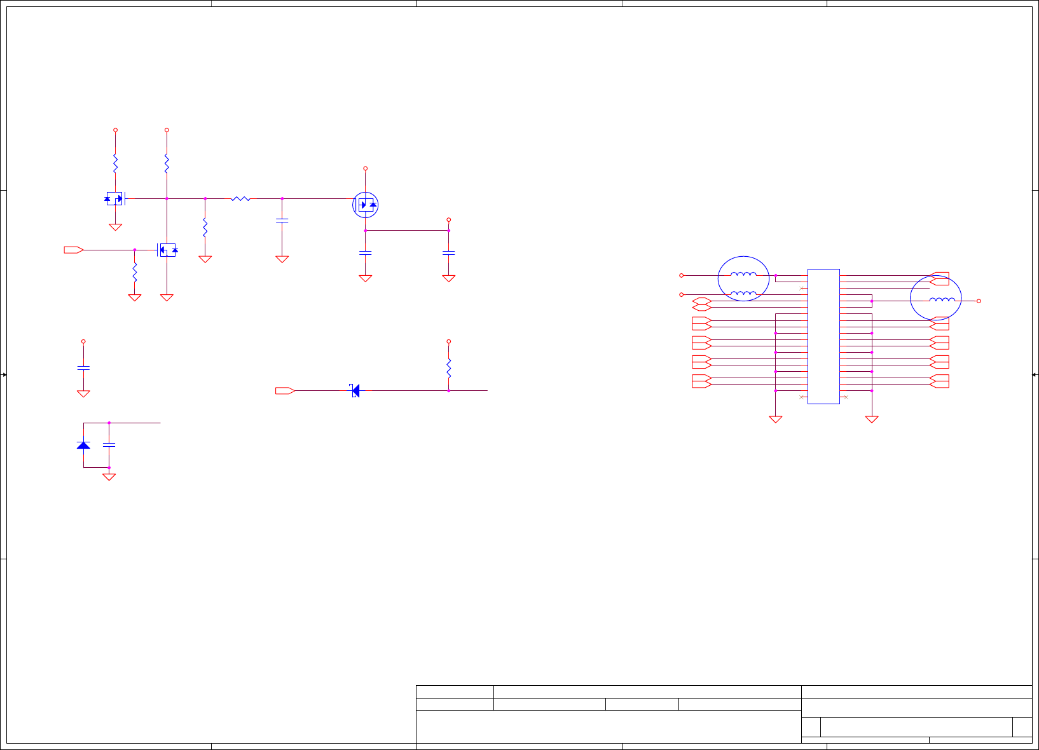This screenshot has width=1039, height=750.
Task: Select the capacitor directly below the circled MOSFET
Action: point(366,253)
